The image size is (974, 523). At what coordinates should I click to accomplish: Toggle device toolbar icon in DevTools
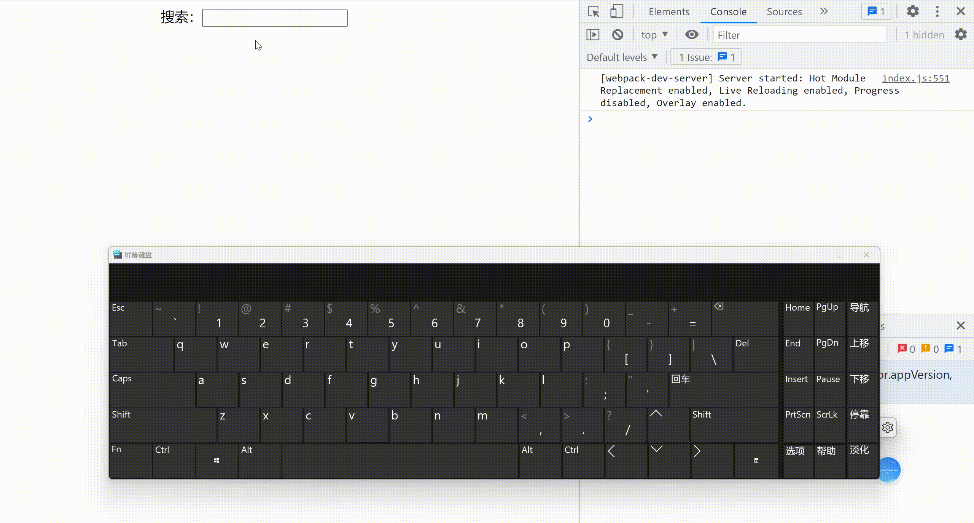pos(616,12)
